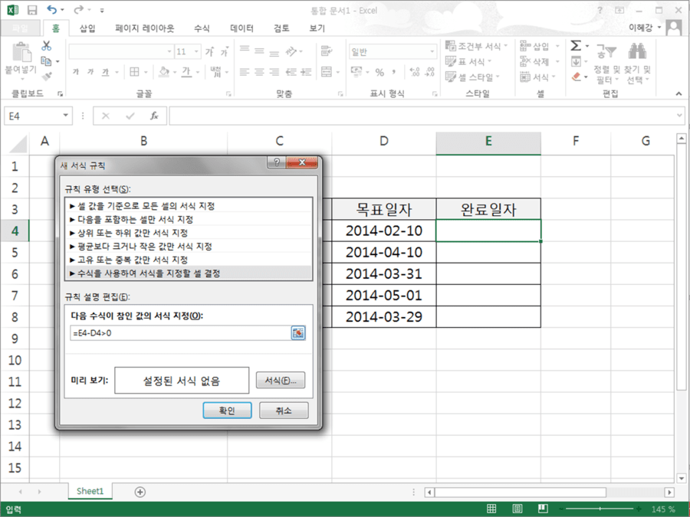Click the range selector icon in formula box
690x517 pixels.
298,333
